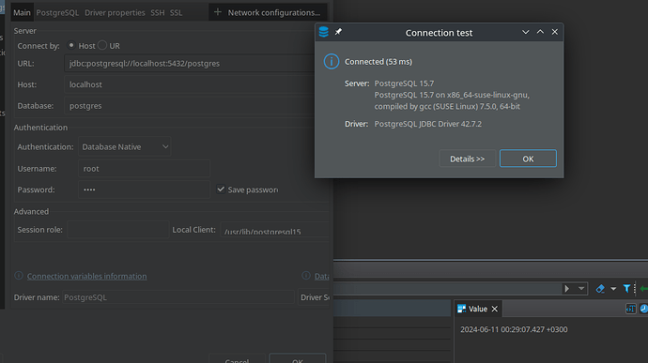Click the Driver name PostgreSQL field
648x363 pixels.
pyautogui.click(x=178, y=297)
